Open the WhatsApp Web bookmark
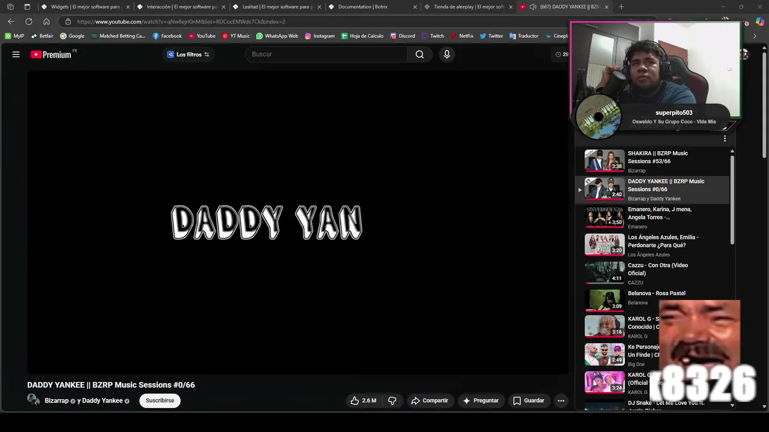Image resolution: width=769 pixels, height=432 pixels. tap(277, 36)
